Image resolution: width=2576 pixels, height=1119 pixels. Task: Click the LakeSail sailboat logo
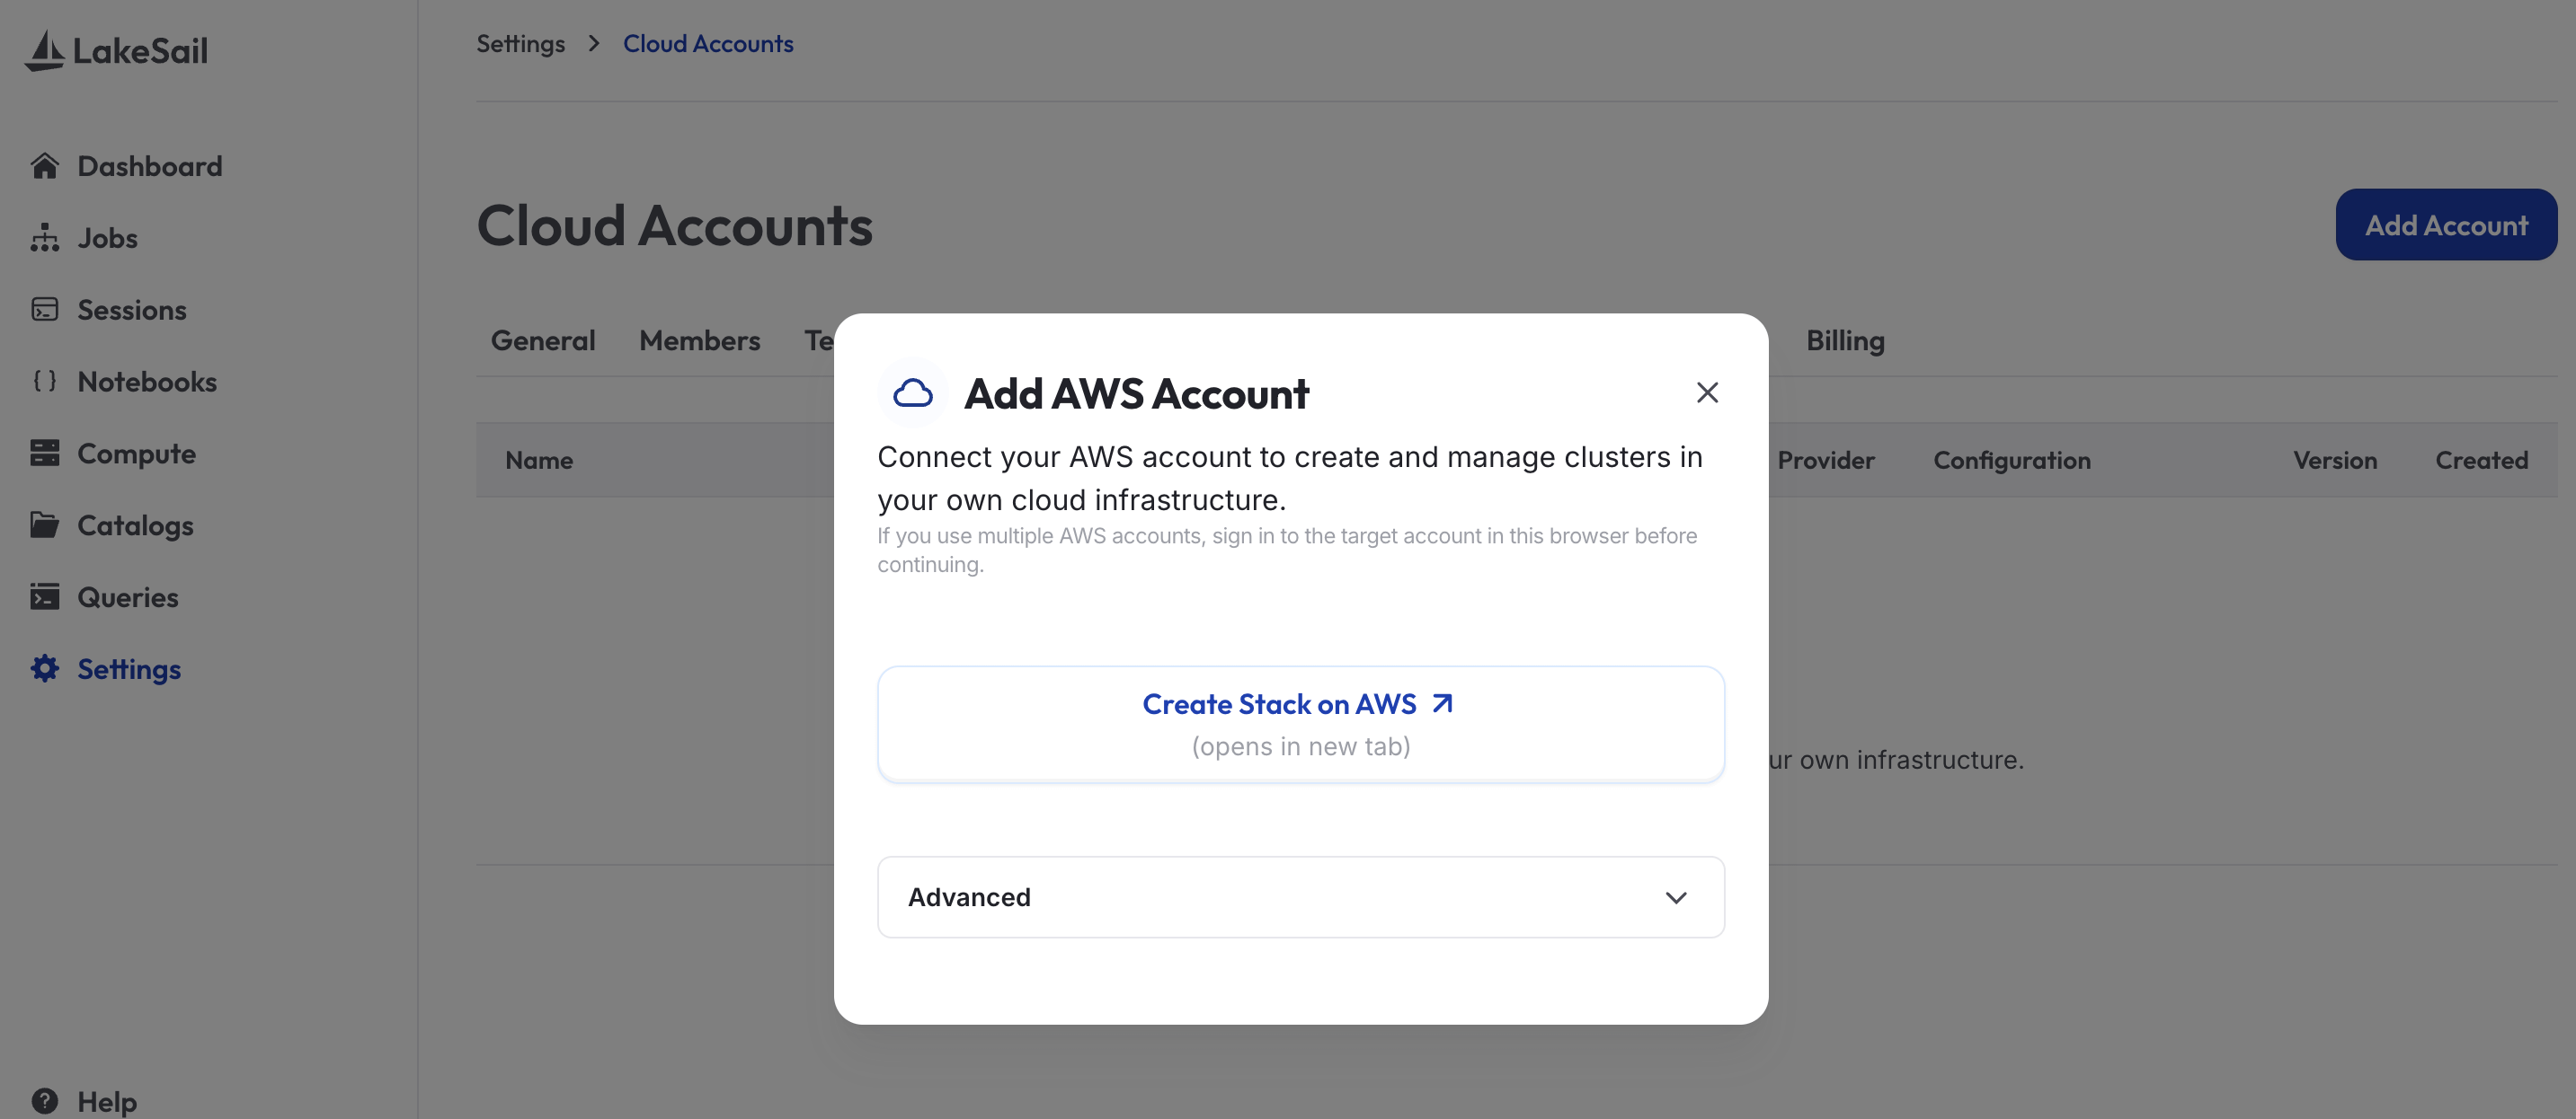click(45, 50)
